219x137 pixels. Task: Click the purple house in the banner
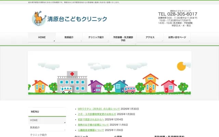click(95, 86)
